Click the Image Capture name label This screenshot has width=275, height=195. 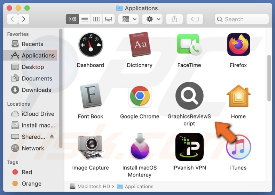tap(91, 168)
